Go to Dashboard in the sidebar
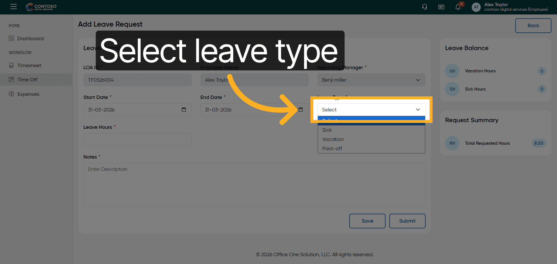Viewport: 557px width, 264px height. coord(30,38)
